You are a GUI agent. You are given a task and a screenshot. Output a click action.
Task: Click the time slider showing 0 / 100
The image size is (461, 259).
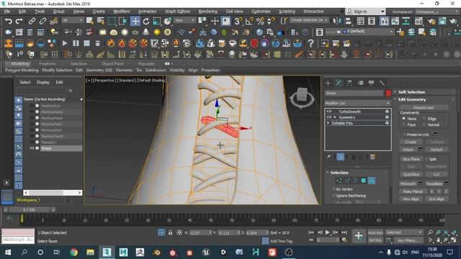29,209
